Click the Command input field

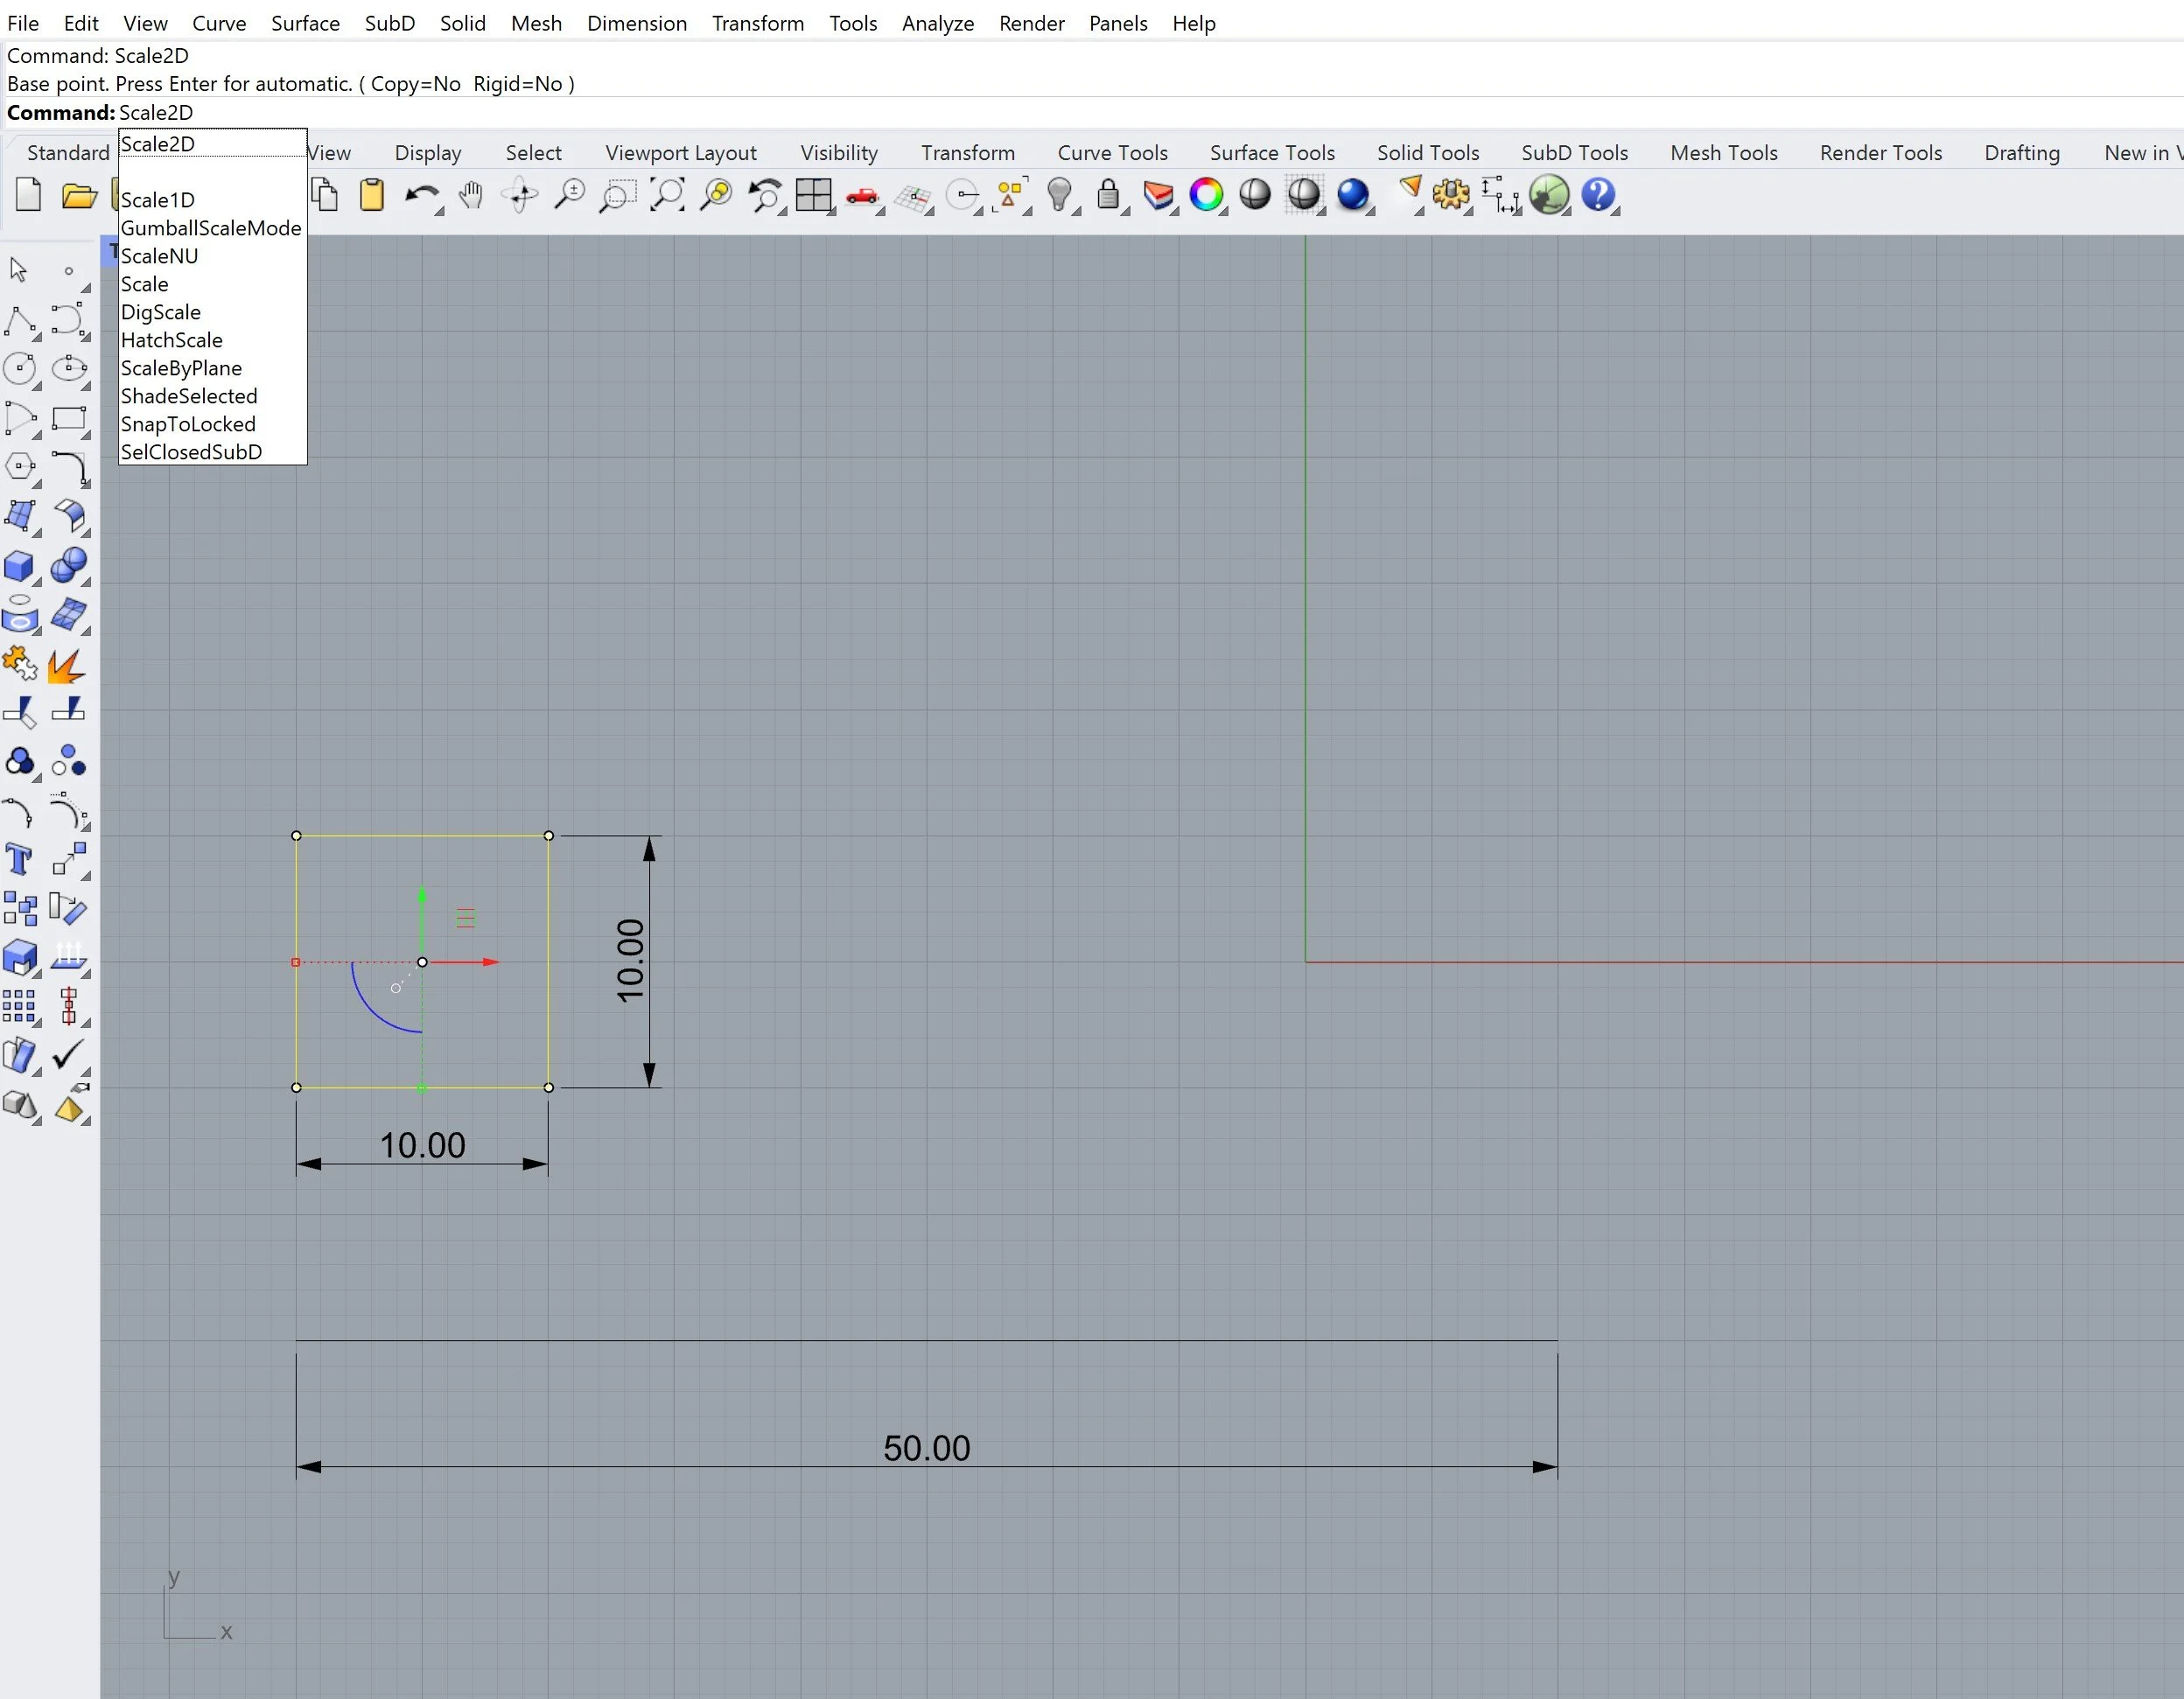(x=1148, y=113)
